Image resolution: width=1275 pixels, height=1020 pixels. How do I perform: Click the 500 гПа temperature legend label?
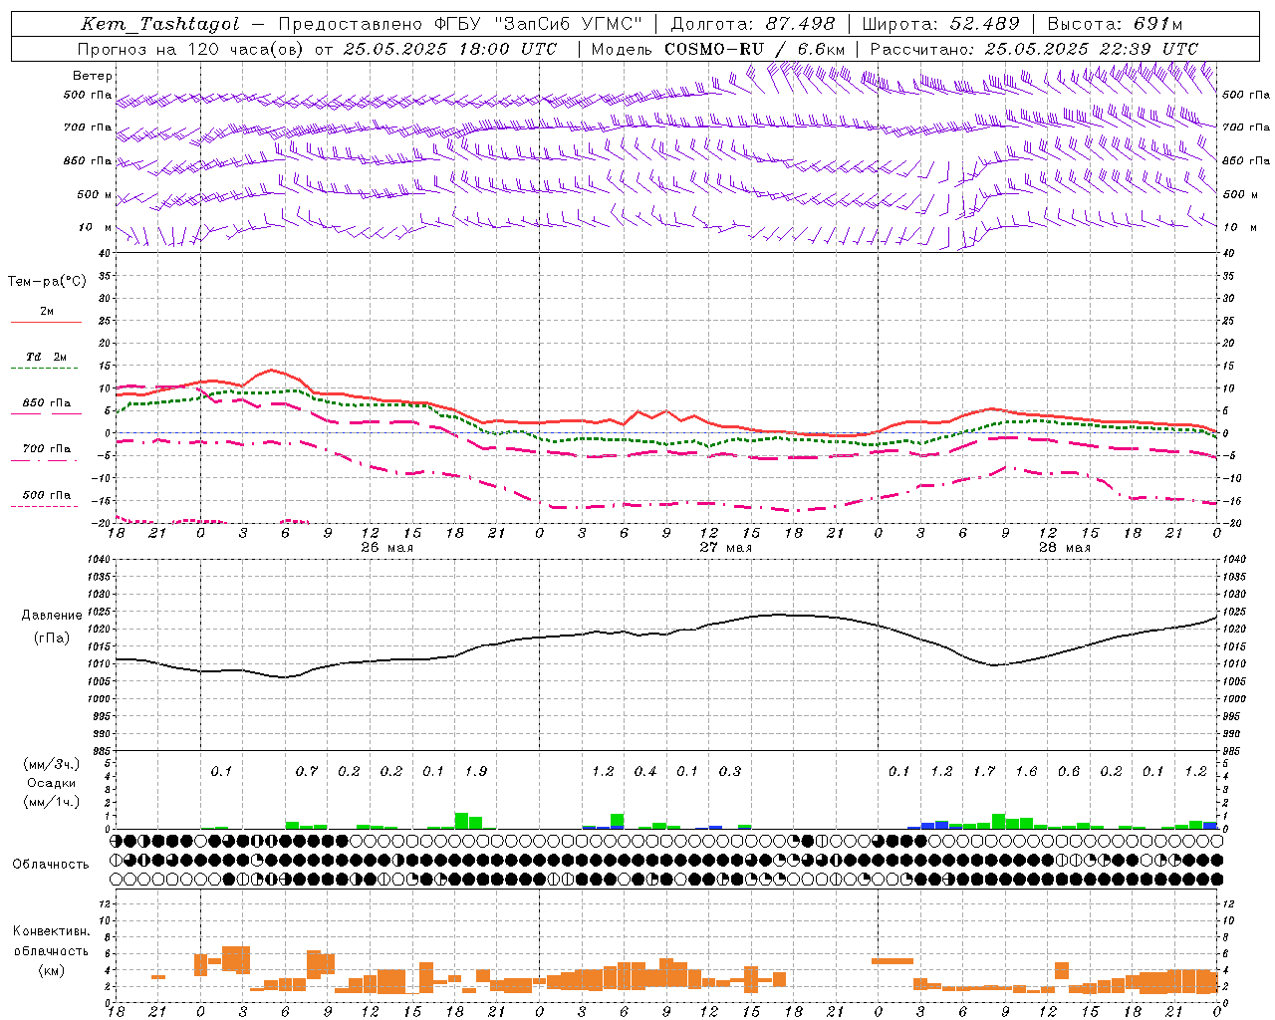(x=47, y=494)
